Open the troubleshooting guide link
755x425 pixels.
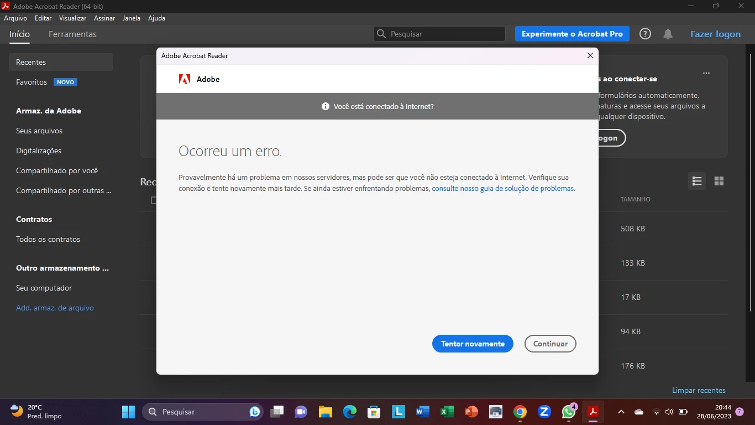pos(503,188)
